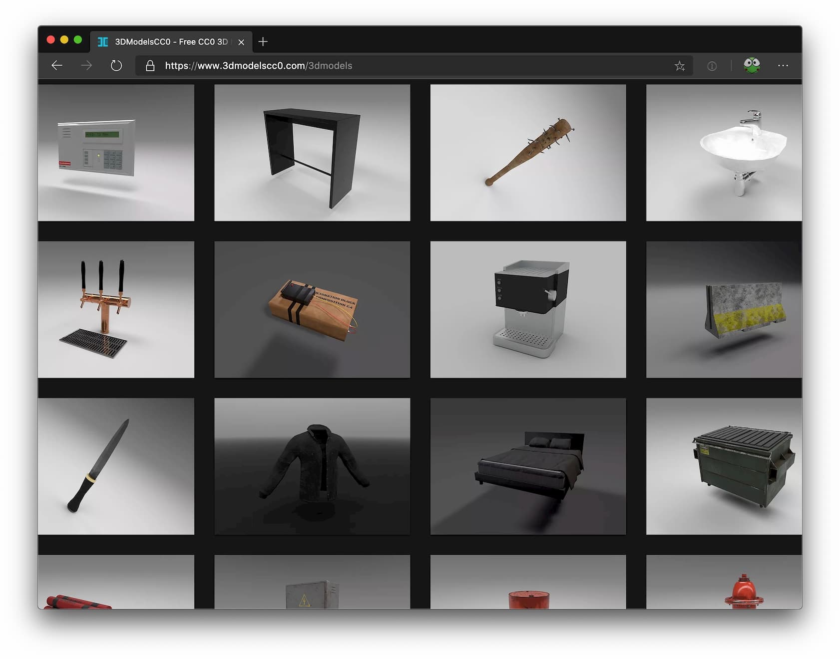Open the info circle icon in toolbar
This screenshot has width=840, height=659.
[712, 66]
